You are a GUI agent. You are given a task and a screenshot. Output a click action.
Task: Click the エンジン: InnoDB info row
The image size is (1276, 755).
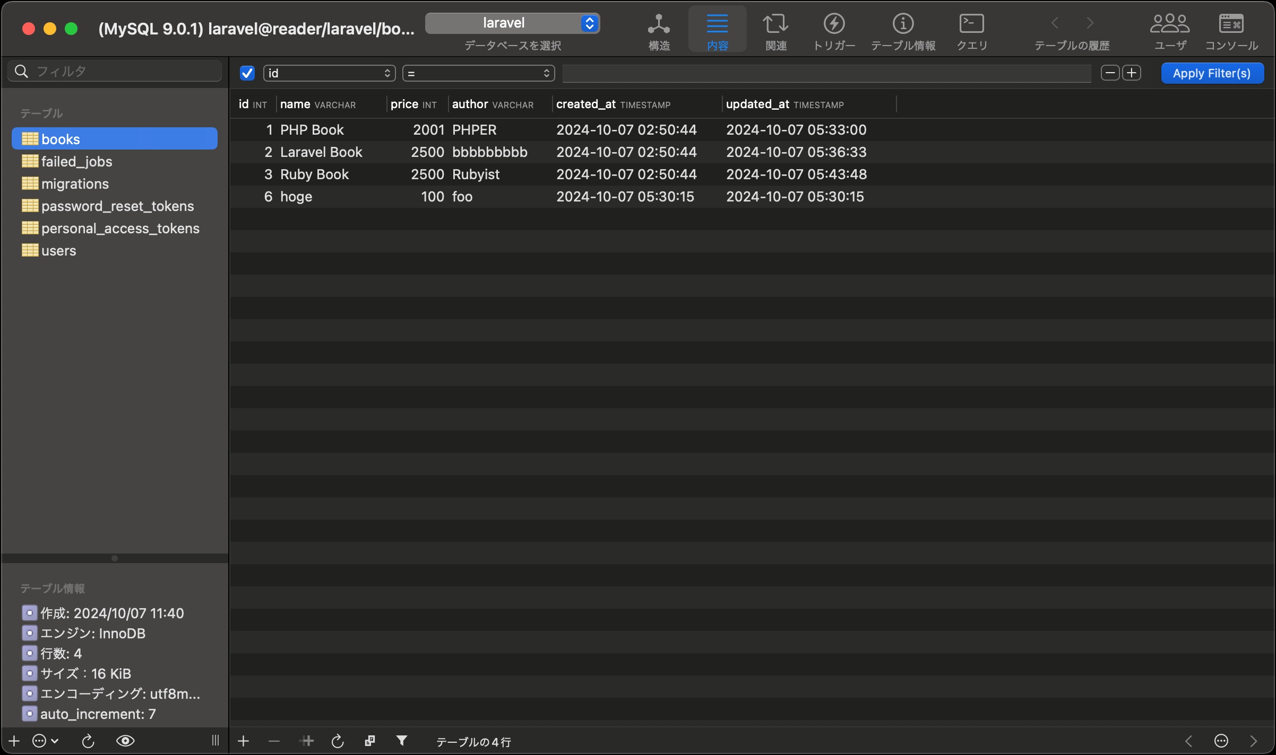pyautogui.click(x=84, y=634)
